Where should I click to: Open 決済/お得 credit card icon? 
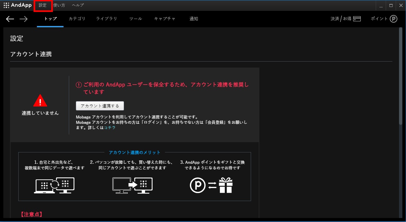click(357, 19)
